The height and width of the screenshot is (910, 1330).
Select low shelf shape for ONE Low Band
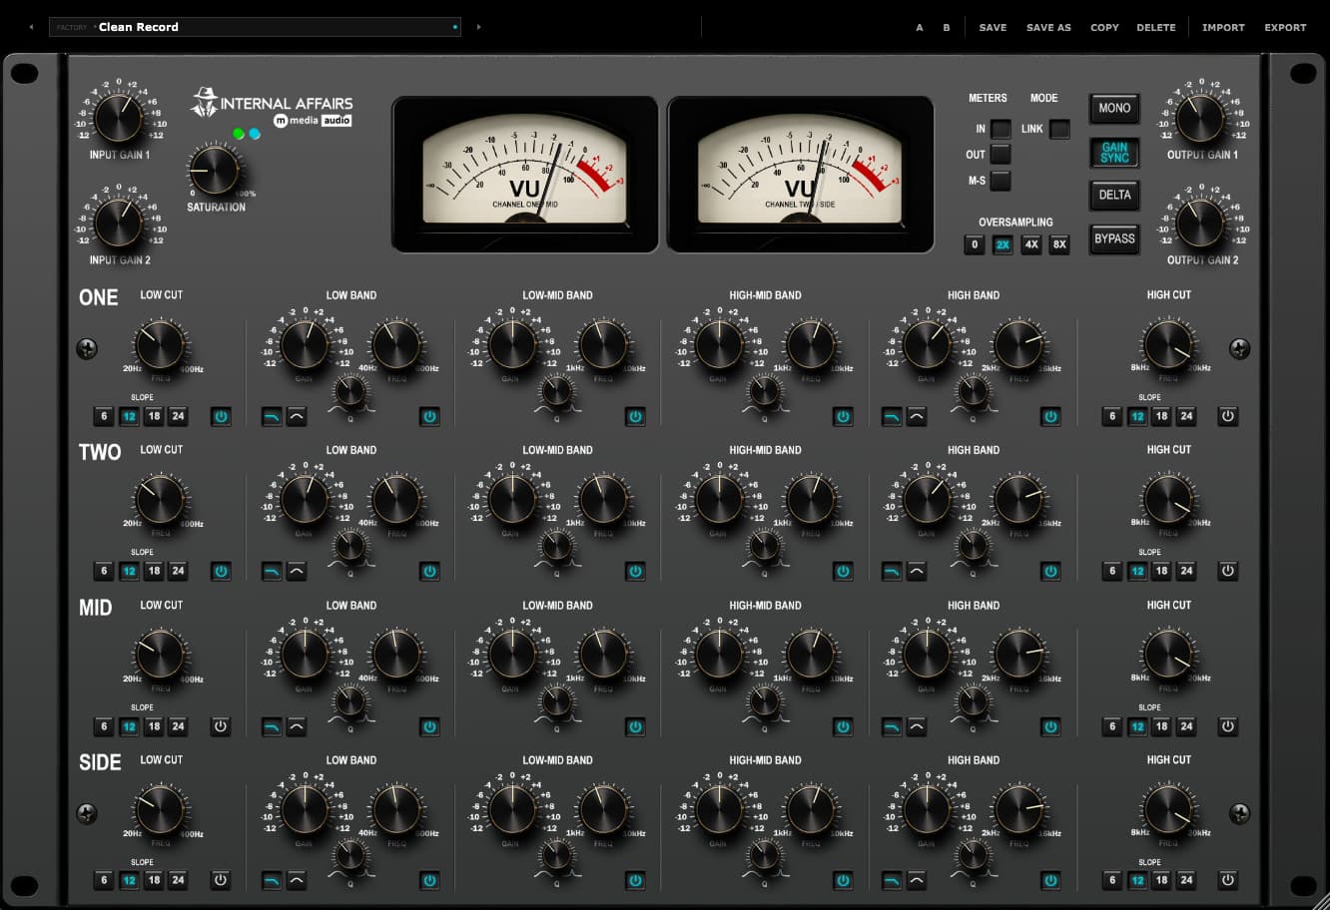pyautogui.click(x=272, y=417)
